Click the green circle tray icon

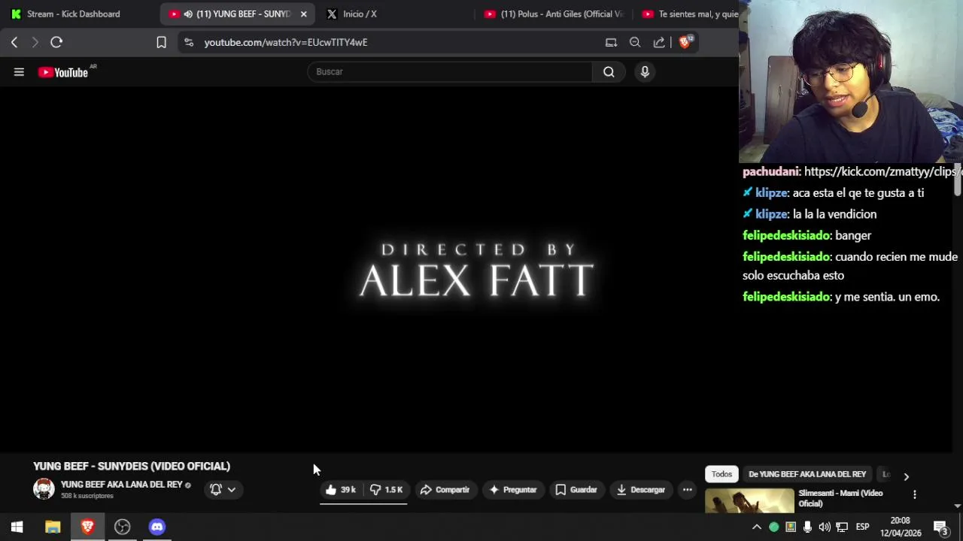coord(773,527)
